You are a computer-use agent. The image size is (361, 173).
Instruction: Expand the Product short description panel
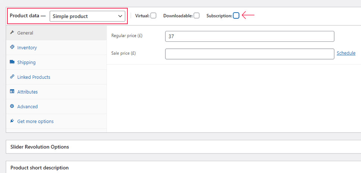(x=183, y=167)
